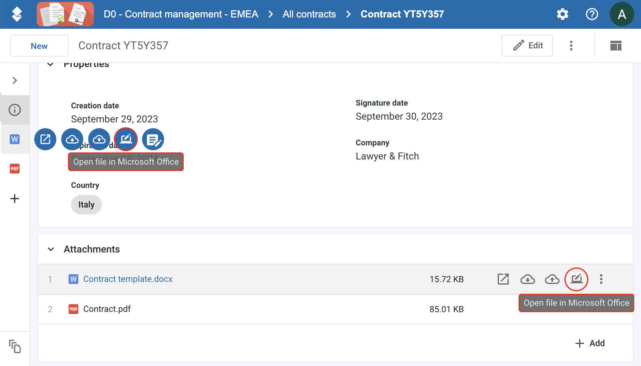
Task: Click the copy icon at sidebar bottom
Action: pos(15,346)
